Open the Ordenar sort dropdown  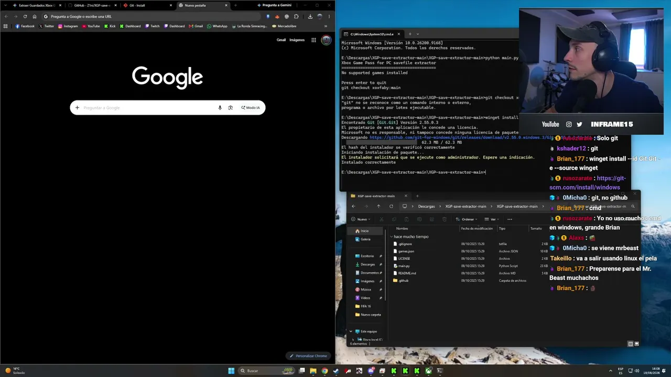coord(467,219)
